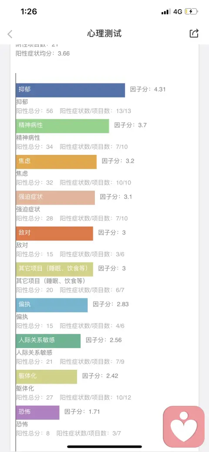Tap the cellular signal bars icon
This screenshot has height=452, width=209.
tap(166, 12)
